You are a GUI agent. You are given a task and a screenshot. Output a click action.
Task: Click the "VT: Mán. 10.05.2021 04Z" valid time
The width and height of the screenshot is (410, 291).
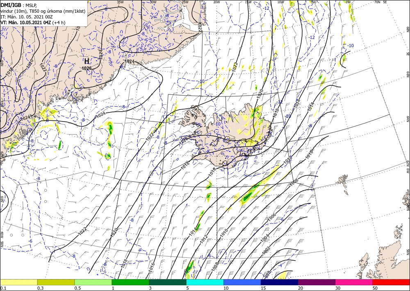pos(26,23)
